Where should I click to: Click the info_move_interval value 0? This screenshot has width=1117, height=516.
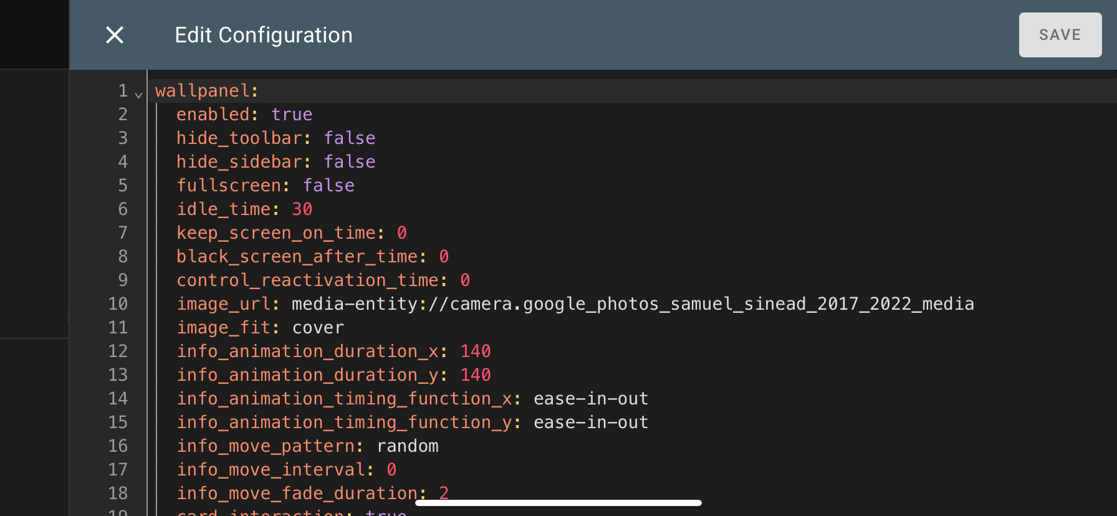point(391,470)
